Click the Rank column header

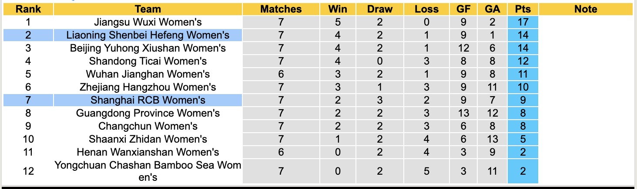point(28,9)
